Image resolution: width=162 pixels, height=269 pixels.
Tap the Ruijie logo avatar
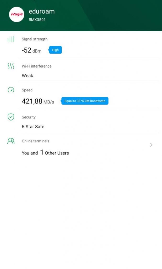17,14
